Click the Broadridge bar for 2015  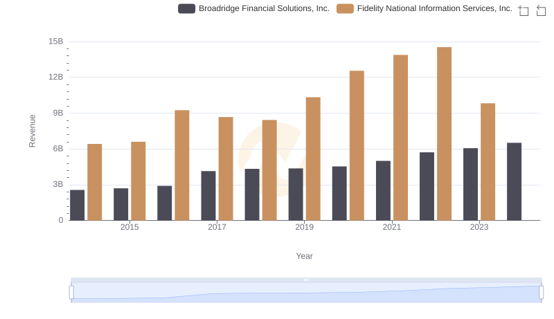pos(120,204)
